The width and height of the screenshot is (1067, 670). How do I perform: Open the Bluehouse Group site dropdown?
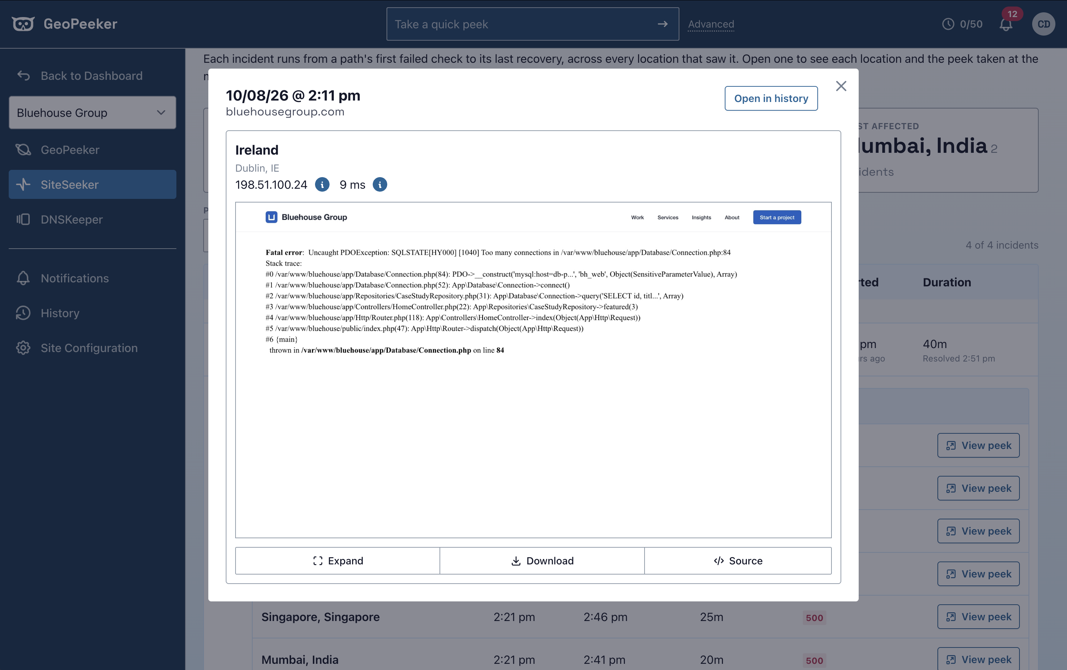point(92,113)
